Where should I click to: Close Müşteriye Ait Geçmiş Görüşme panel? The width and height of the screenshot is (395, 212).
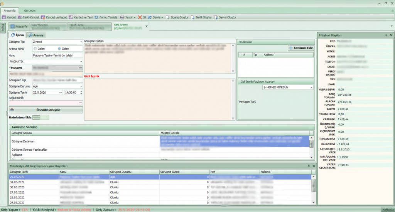314,166
